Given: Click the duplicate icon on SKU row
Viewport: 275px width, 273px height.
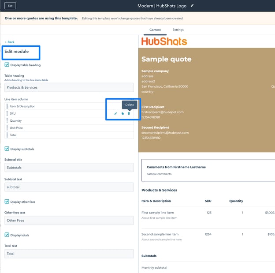Looking at the screenshot, I should [123, 114].
